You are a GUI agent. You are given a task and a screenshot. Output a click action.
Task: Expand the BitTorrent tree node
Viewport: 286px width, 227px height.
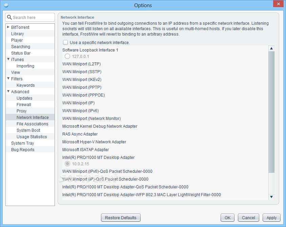(x=8, y=27)
